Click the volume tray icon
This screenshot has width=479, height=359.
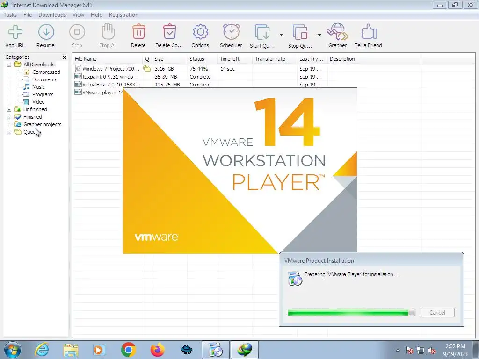(432, 351)
